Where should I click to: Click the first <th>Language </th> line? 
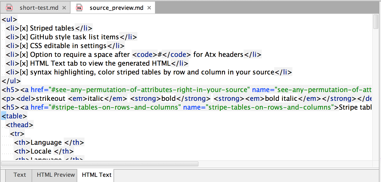point(49,142)
